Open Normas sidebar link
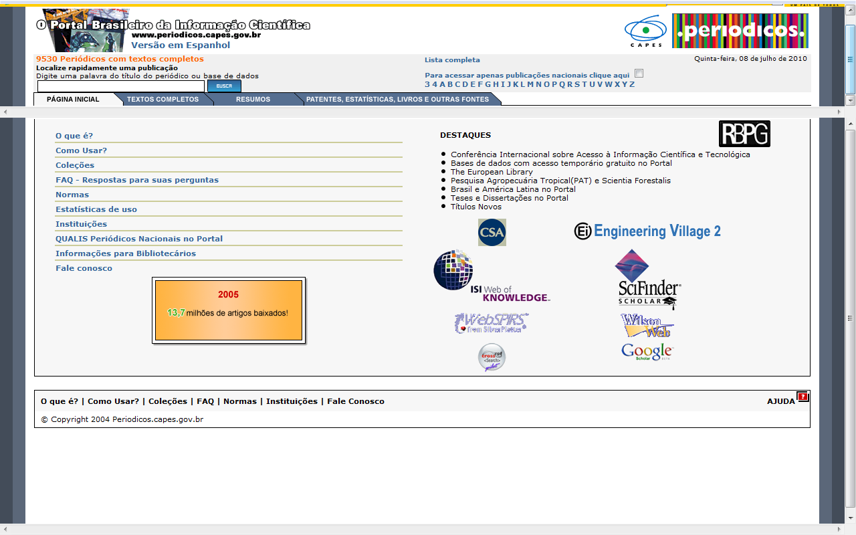856x535 pixels. tap(72, 195)
